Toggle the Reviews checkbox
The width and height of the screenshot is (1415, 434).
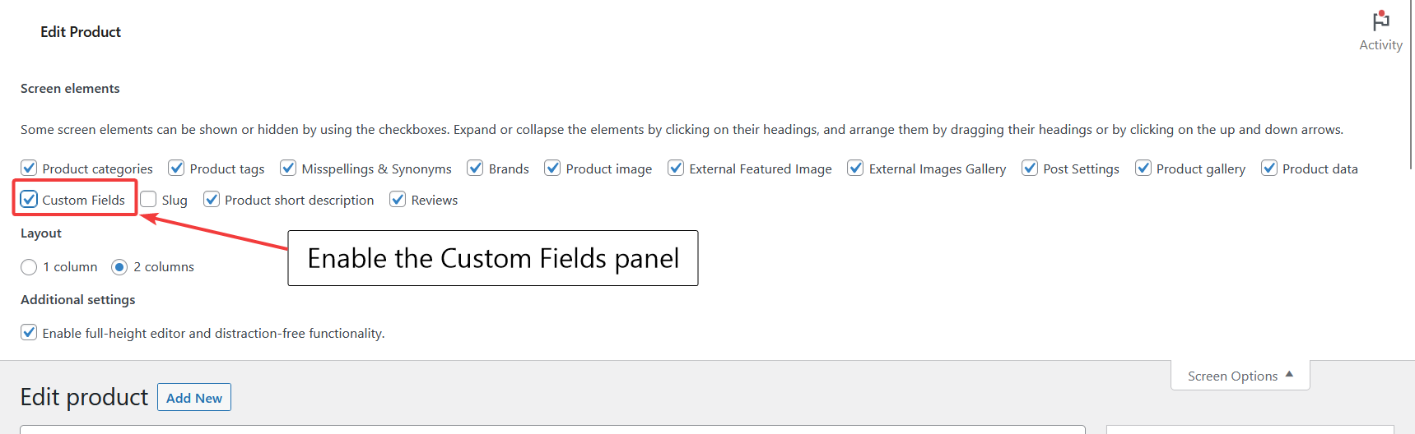(x=398, y=199)
